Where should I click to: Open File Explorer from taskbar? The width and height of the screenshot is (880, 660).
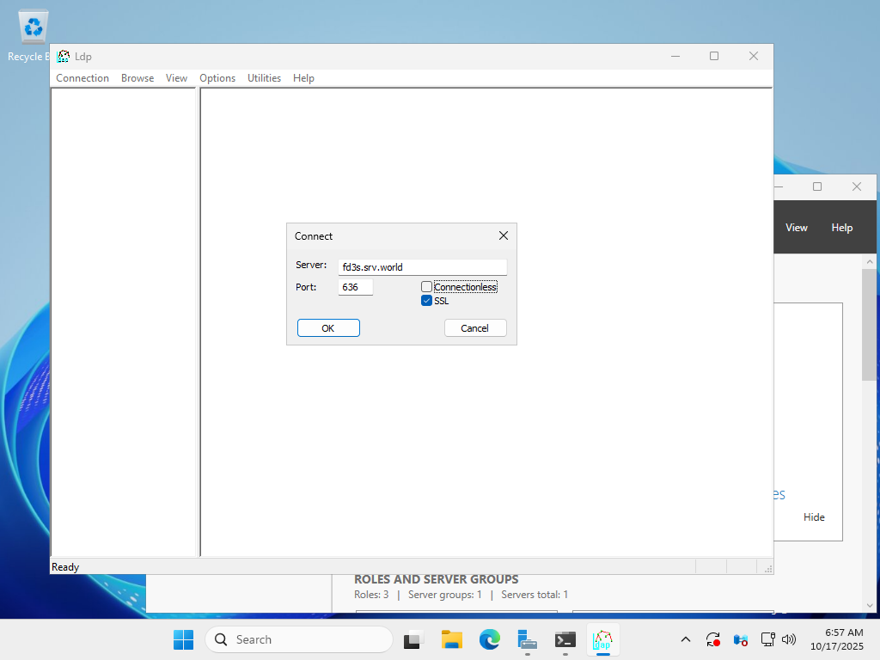[452, 639]
